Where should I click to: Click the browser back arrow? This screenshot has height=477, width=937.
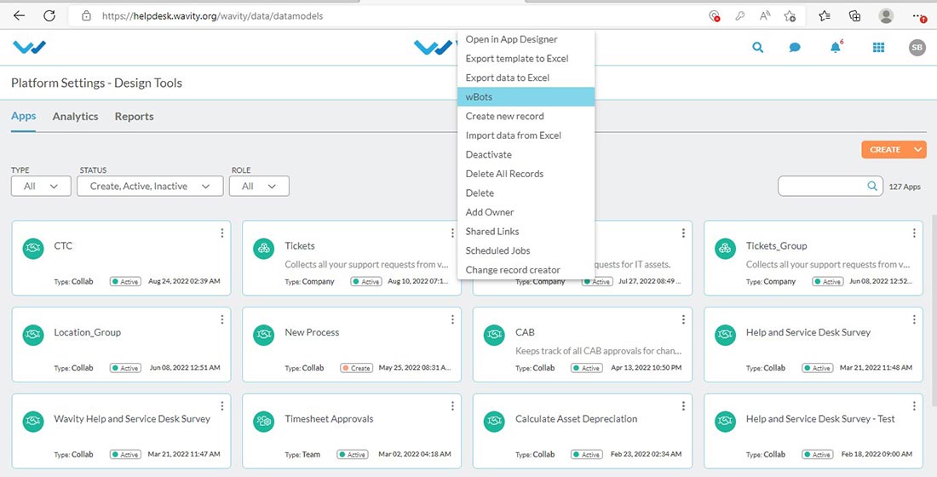19,16
